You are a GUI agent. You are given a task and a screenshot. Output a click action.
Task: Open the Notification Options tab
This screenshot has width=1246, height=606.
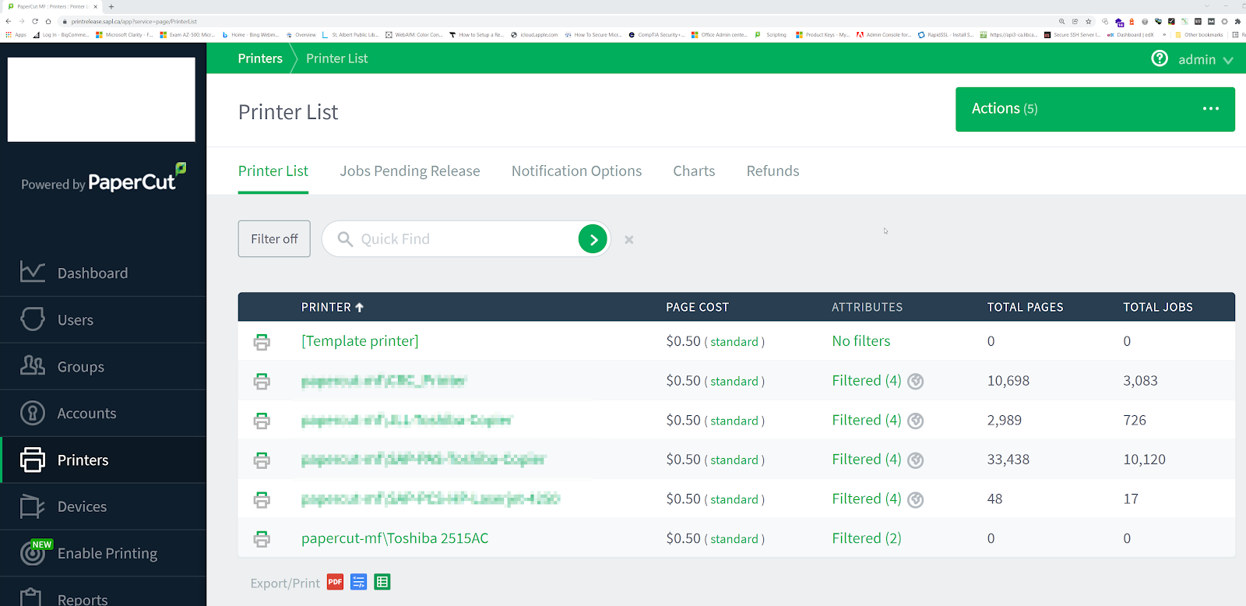576,171
